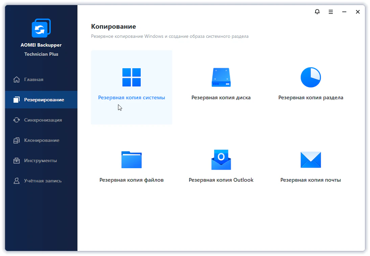The height and width of the screenshot is (256, 370).
Task: Open the Клонирование sidebar section
Action: click(42, 140)
